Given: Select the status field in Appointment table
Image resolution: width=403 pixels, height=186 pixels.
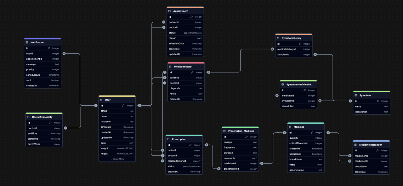Looking at the screenshot, I should coord(185,33).
